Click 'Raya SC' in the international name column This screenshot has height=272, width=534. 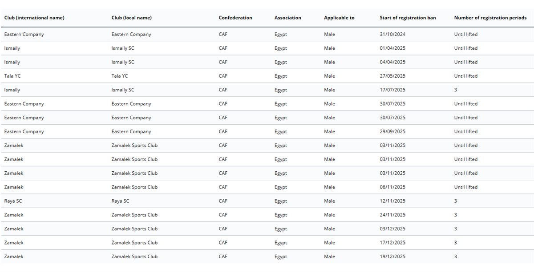pyautogui.click(x=13, y=201)
